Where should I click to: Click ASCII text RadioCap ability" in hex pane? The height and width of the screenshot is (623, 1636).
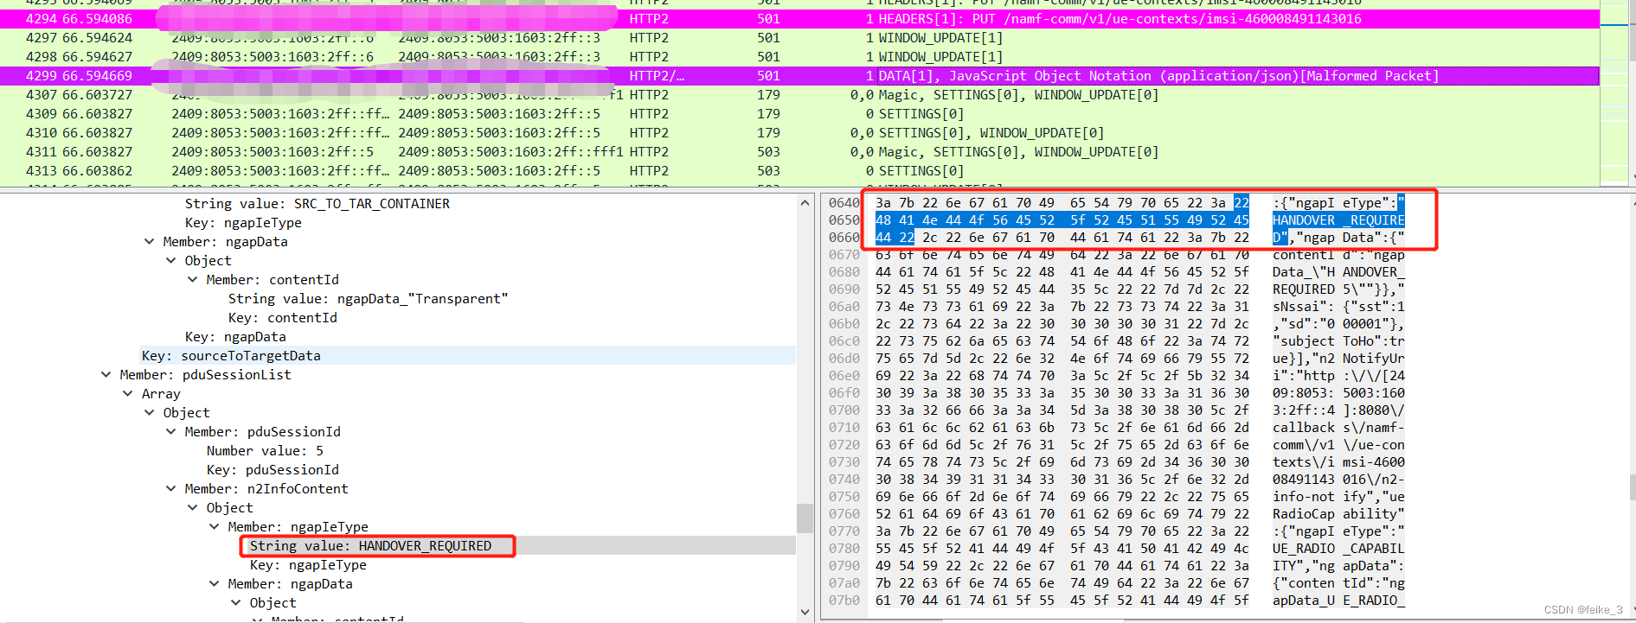click(x=1338, y=514)
